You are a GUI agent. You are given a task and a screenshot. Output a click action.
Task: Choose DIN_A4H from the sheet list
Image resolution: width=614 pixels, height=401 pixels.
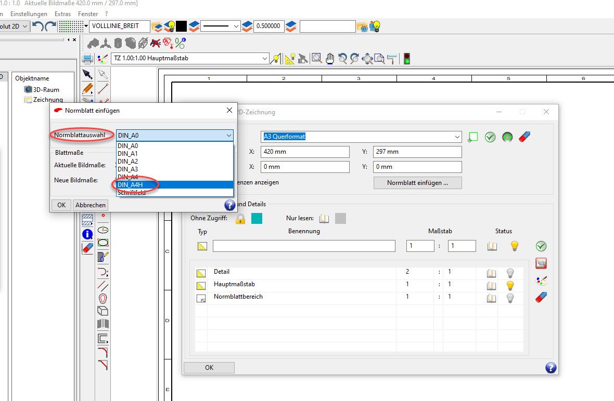pos(175,185)
